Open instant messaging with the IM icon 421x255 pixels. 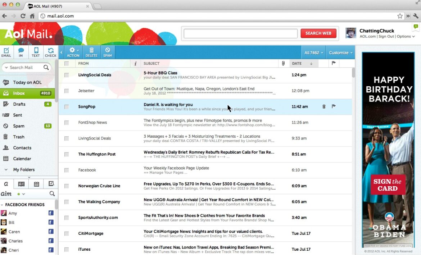click(21, 52)
